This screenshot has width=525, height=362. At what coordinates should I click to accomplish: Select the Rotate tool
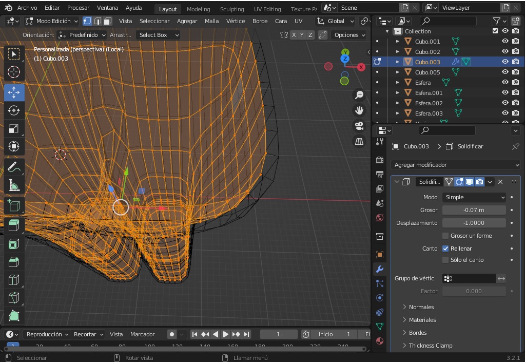click(x=14, y=110)
